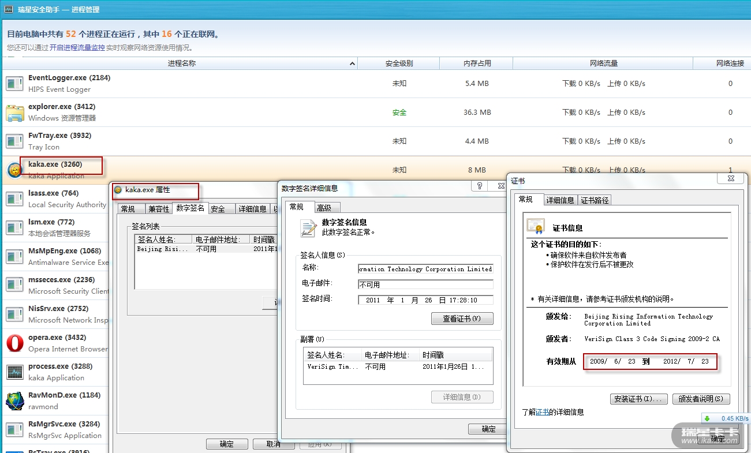Click "HIPS Event Logger" description text

point(59,89)
